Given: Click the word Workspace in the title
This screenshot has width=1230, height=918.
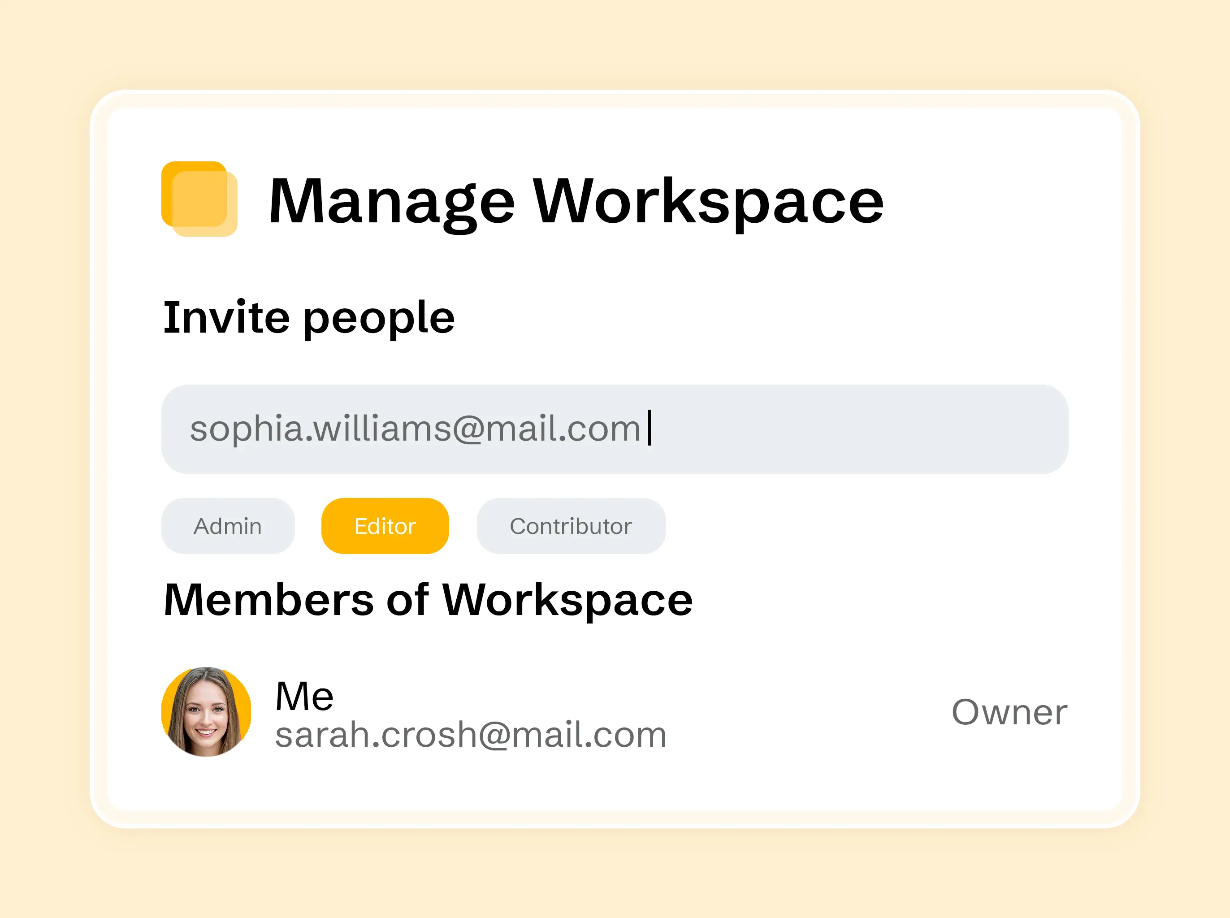Looking at the screenshot, I should point(708,201).
